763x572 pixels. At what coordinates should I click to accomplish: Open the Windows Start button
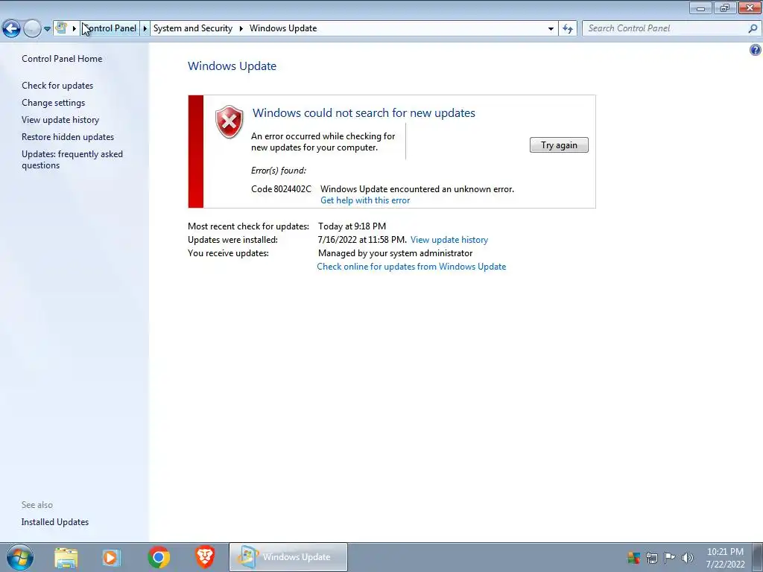coord(20,557)
